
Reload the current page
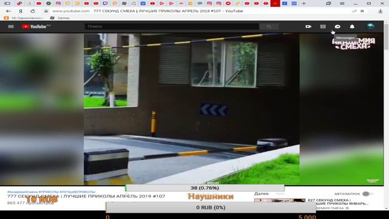tap(33, 11)
